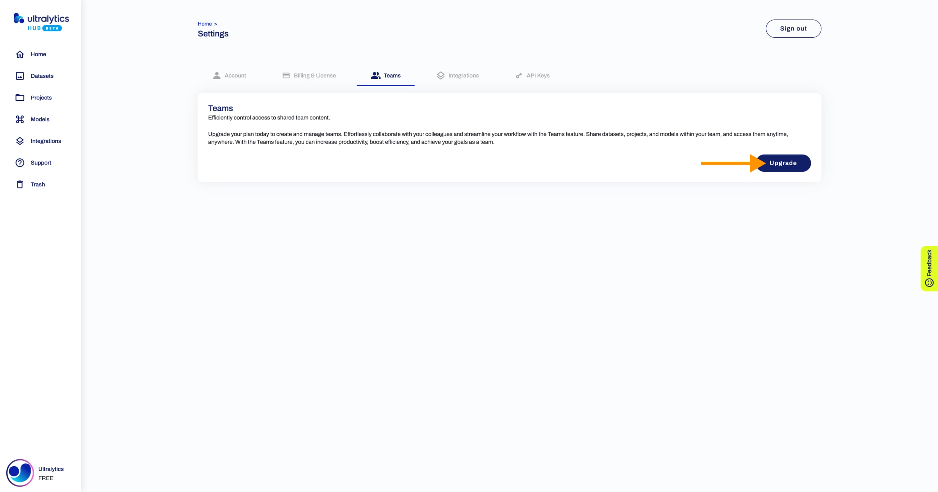Click the Datasets sidebar icon
This screenshot has height=492, width=938.
[x=19, y=75]
